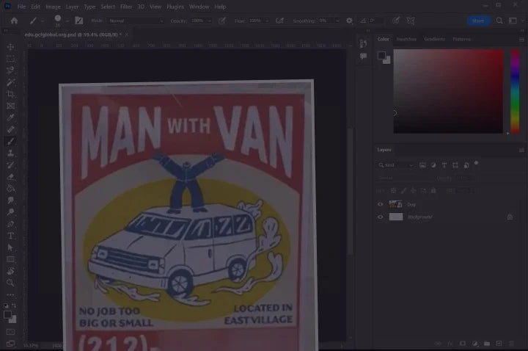Select the Clone Stamp tool
Image resolution: width=528 pixels, height=351 pixels.
pos(10,153)
